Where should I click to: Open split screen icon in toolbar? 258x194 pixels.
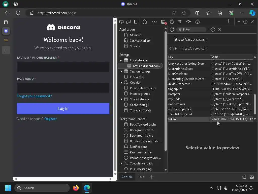(197, 13)
